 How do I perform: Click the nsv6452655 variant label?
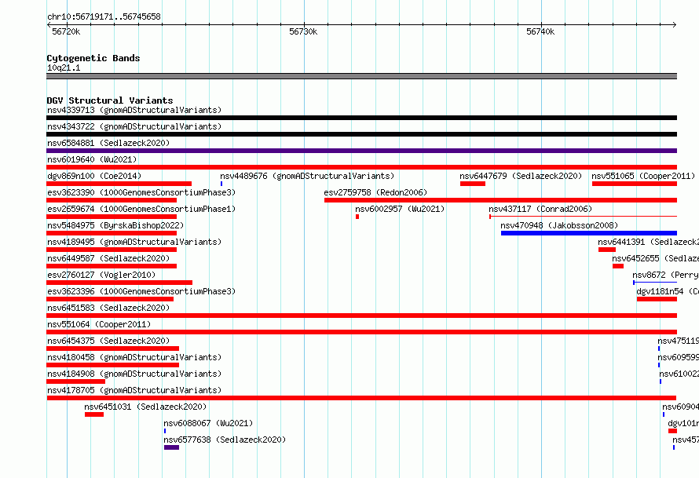pos(655,258)
